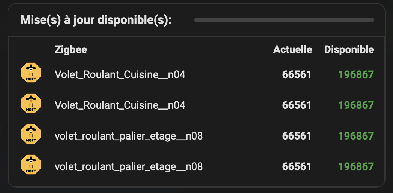Click current version 66561 in the last row
Viewport: 393px width, 193px height.
(x=297, y=166)
